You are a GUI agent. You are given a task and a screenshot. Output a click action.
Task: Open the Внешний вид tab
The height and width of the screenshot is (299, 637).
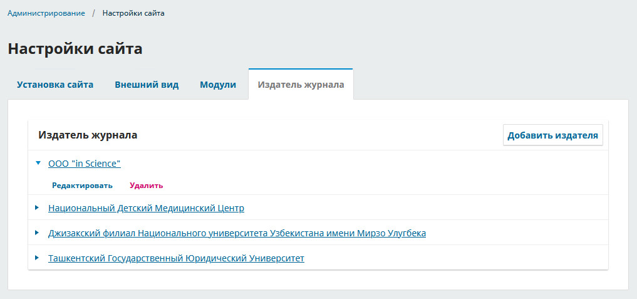pos(147,85)
